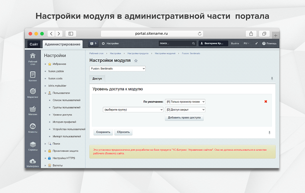
Task: Open the Магазин cart icon
Action: 33,110
